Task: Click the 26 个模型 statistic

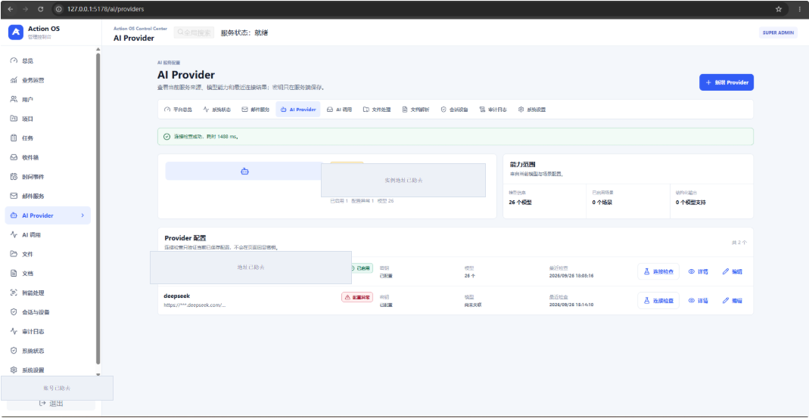Action: (x=520, y=203)
